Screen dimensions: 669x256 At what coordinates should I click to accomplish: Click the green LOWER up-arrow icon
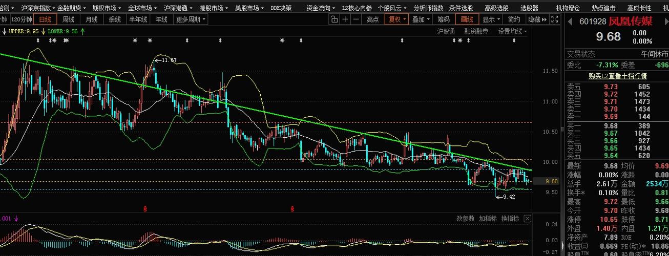click(x=82, y=31)
